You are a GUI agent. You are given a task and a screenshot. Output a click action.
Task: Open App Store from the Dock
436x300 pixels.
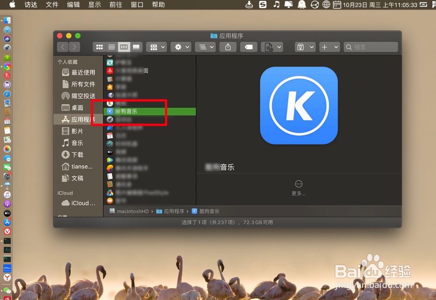[x=7, y=222]
